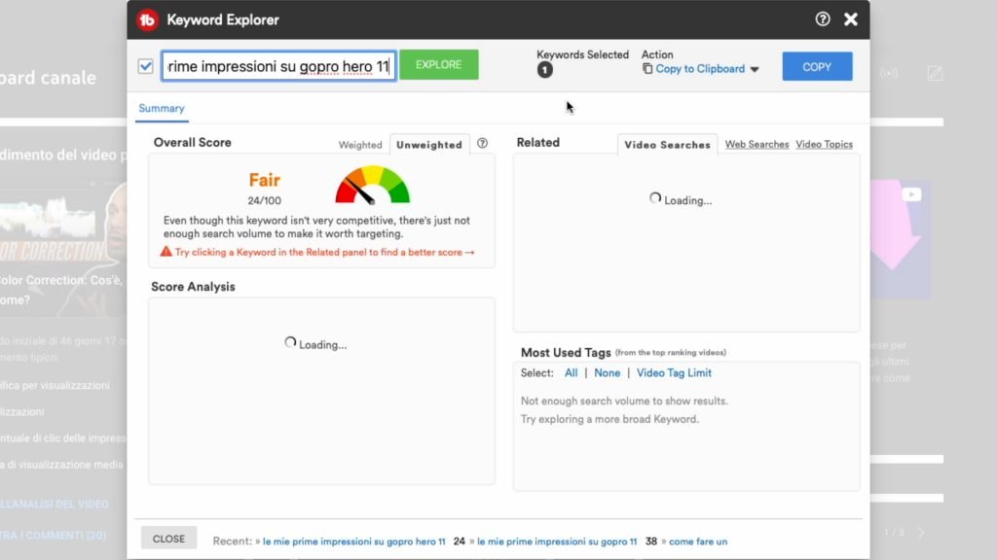Click the '24/100' score value

coord(265,200)
